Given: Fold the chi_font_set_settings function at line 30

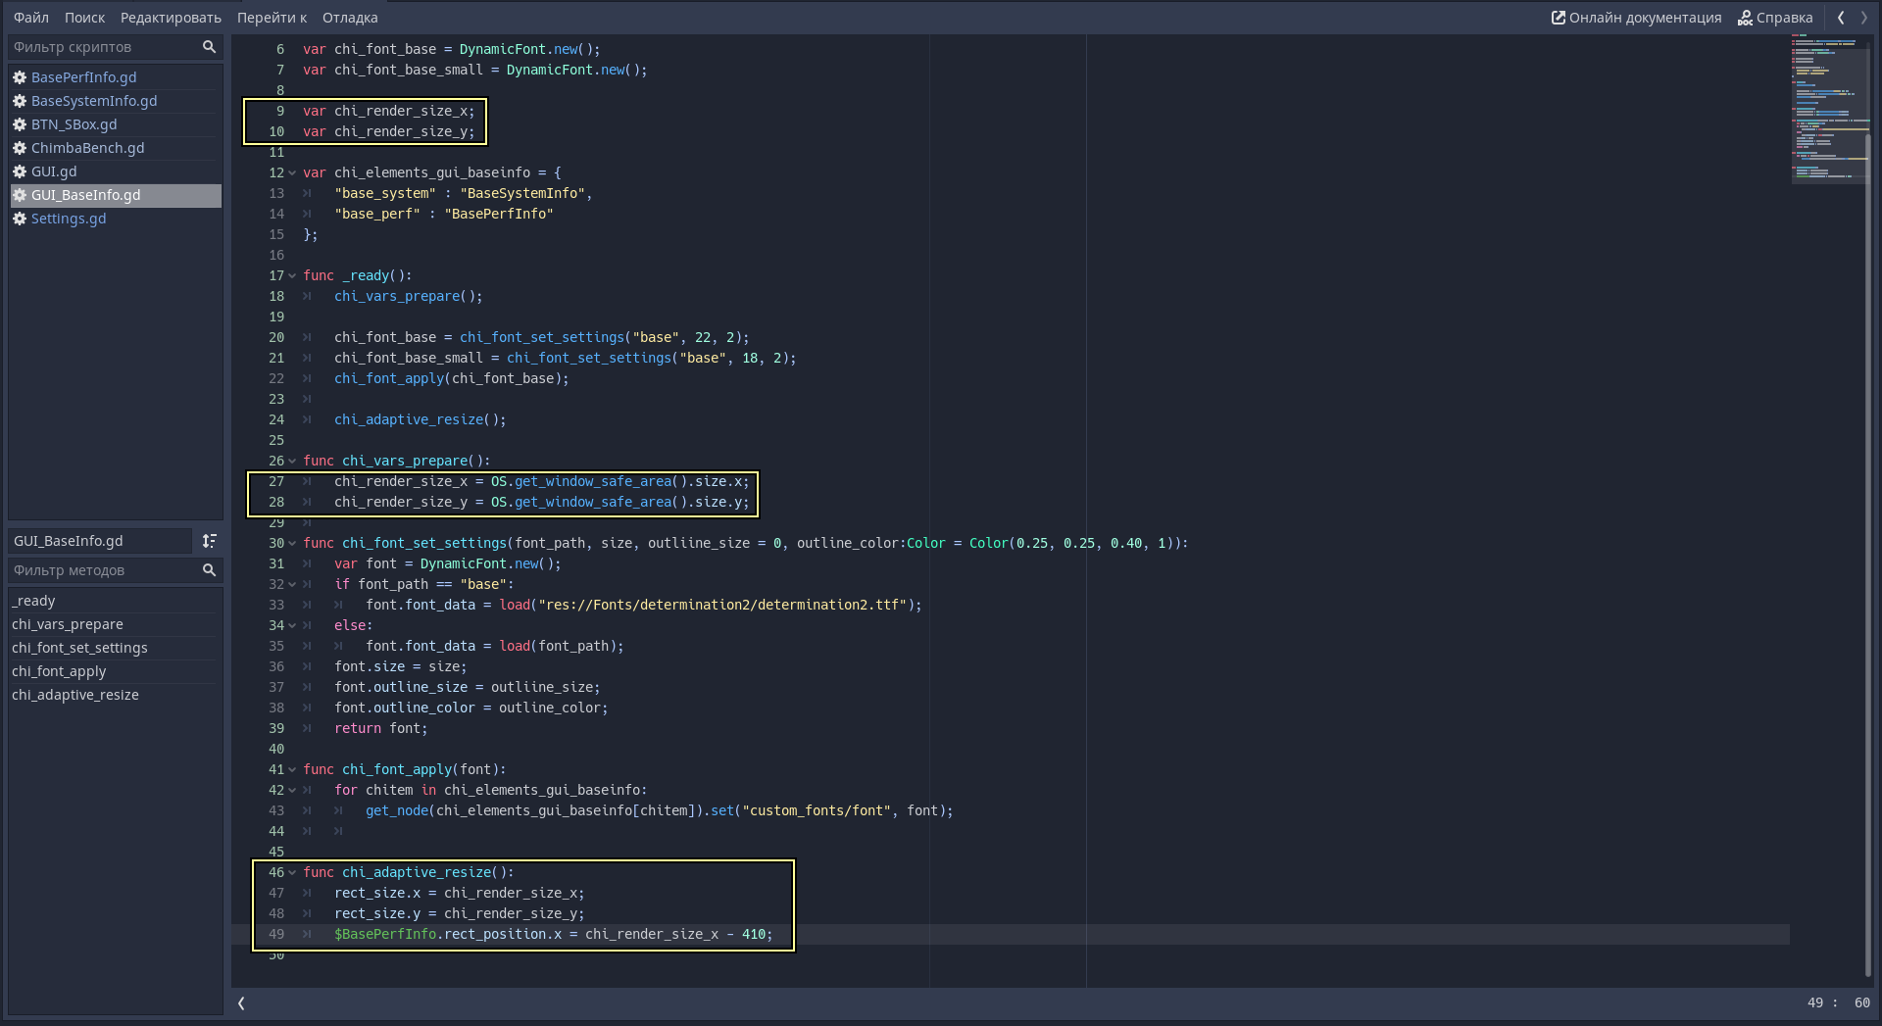Looking at the screenshot, I should click(x=292, y=544).
